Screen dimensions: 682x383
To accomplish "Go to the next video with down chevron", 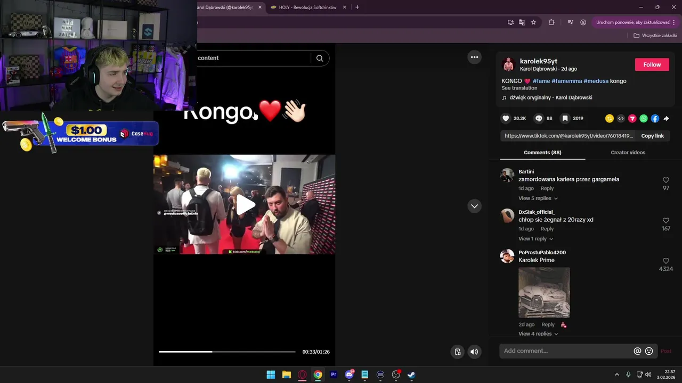I will pos(474,206).
